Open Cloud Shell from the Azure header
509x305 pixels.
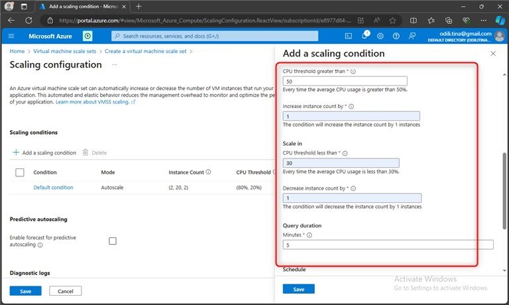pos(349,36)
